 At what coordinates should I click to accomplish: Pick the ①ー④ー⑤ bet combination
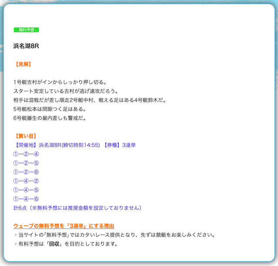[26, 190]
